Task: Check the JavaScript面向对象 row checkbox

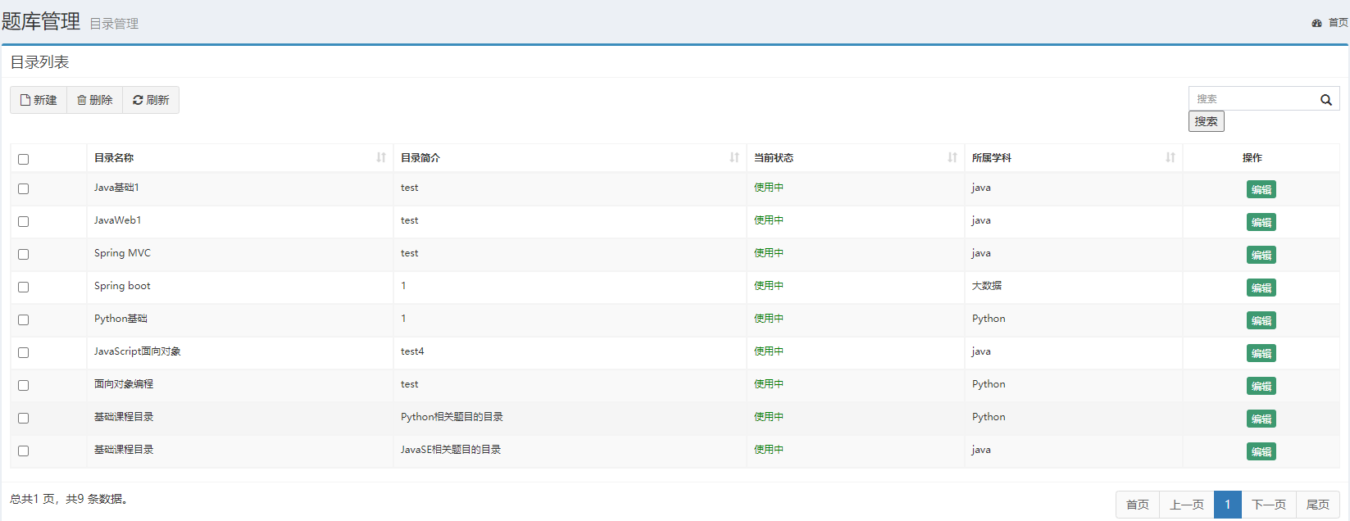Action: coord(23,352)
